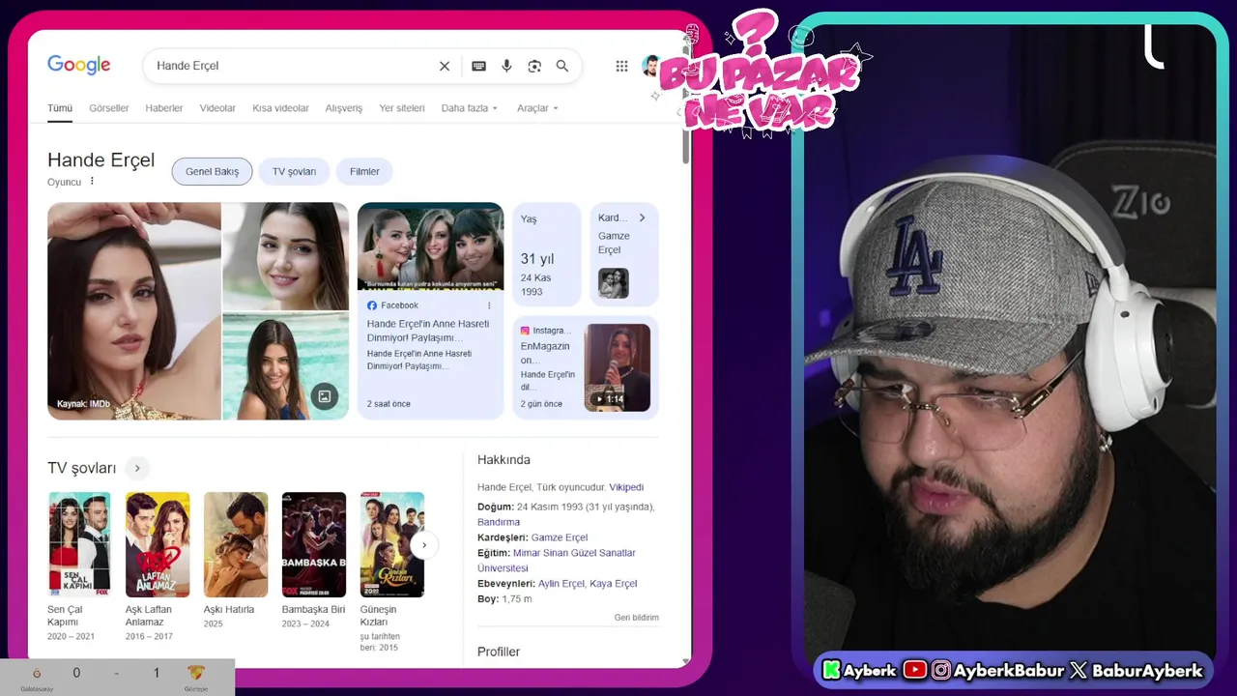This screenshot has height=696, width=1237.
Task: Click the Geri bildirim link
Action: (637, 618)
